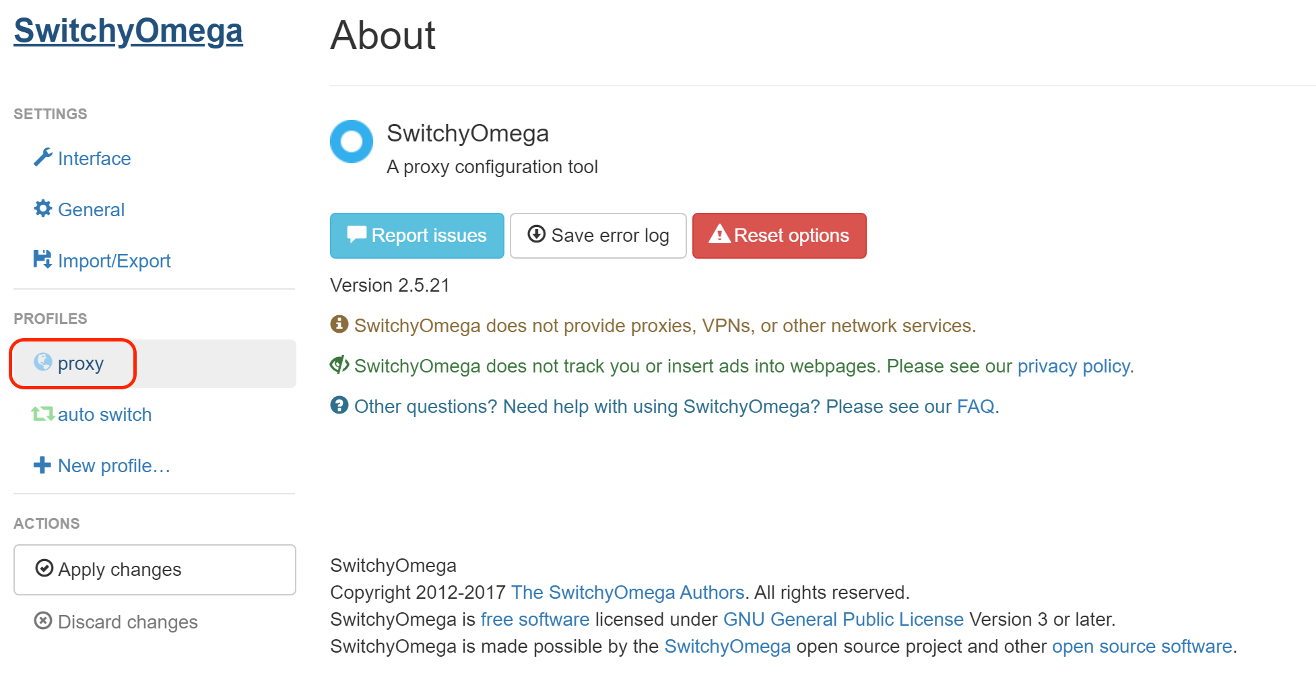Click the question mark help icon
Screen dimensions: 1316x683
pos(339,405)
